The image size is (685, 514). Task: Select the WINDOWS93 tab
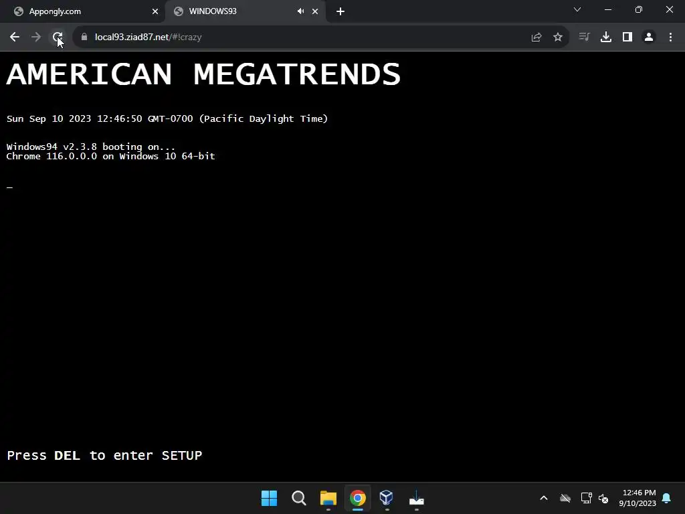point(245,11)
